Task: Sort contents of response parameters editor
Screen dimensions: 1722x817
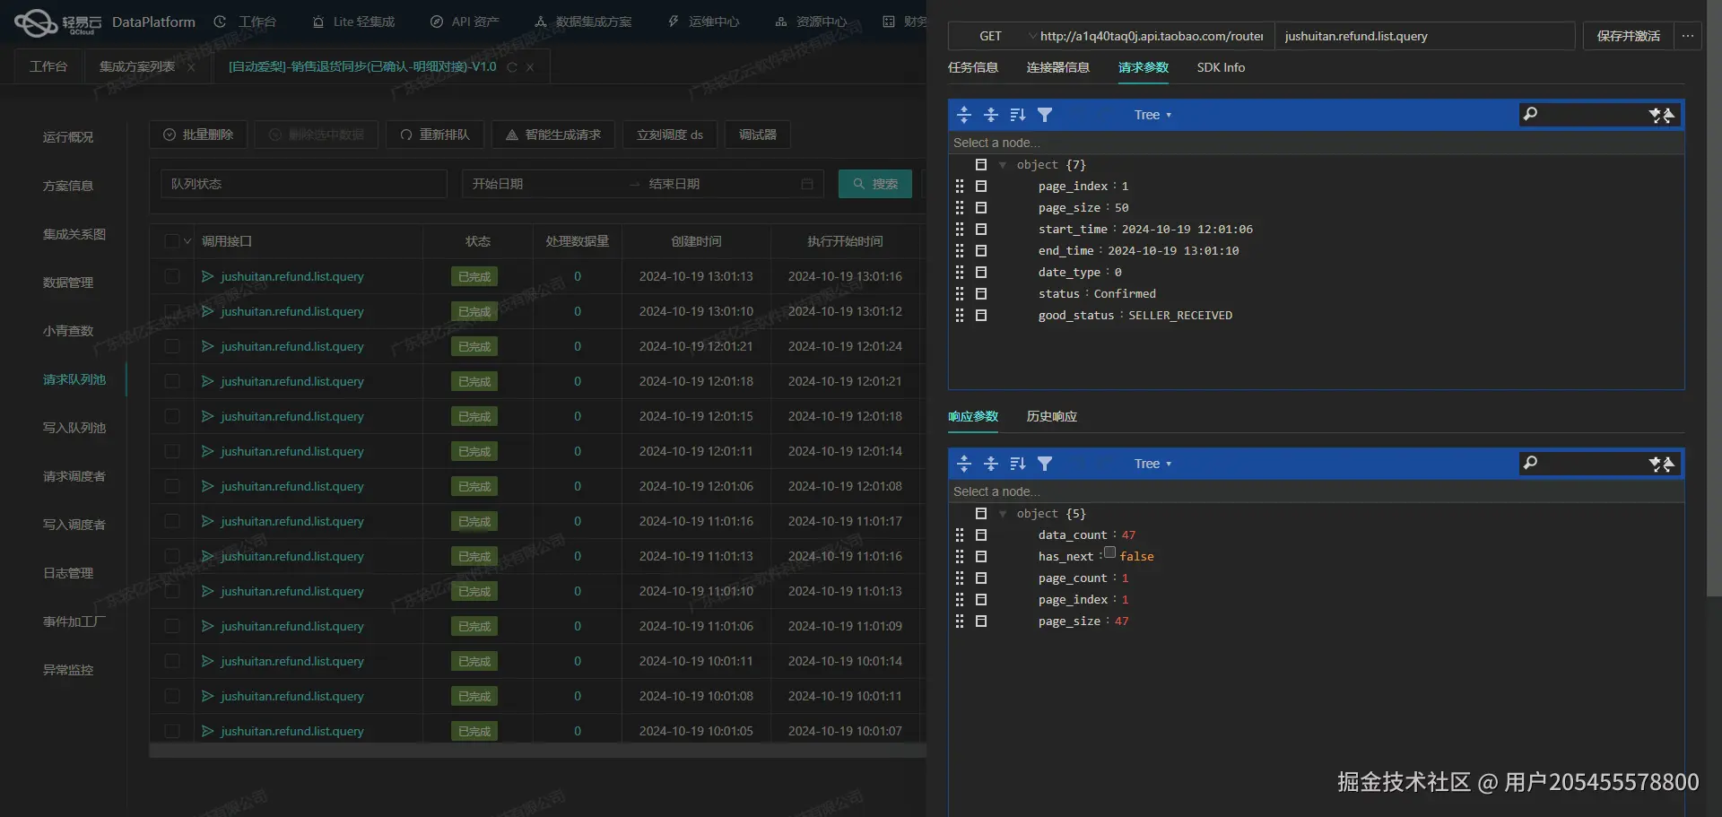Action: [x=1018, y=464]
